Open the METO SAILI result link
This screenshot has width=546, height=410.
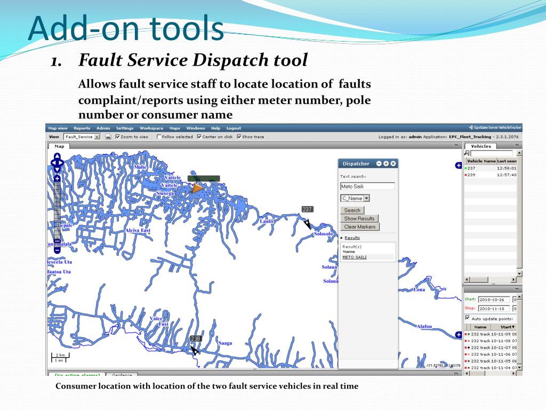[x=355, y=257]
